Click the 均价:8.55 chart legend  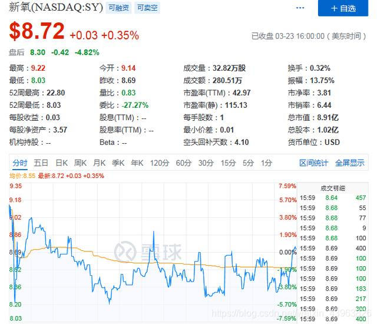(22, 176)
